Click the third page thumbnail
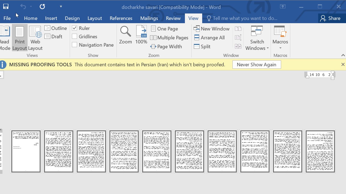This screenshot has height=194, width=346. coord(91,151)
